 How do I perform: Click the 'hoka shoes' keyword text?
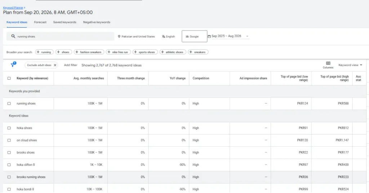click(x=24, y=128)
